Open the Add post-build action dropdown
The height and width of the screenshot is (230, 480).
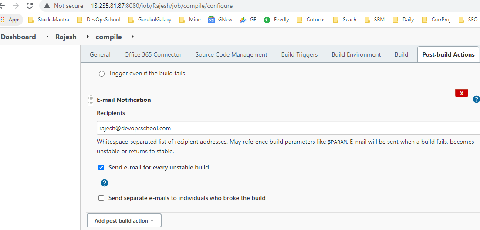coord(124,221)
